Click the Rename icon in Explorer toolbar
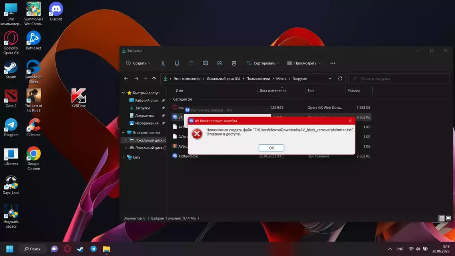 206,63
